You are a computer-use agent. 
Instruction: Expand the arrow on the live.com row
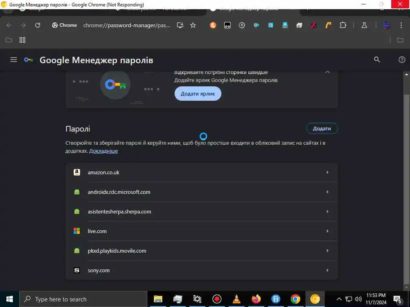click(x=328, y=231)
